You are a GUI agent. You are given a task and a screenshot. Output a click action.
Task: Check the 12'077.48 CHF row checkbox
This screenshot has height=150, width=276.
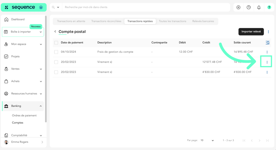pos(56,62)
